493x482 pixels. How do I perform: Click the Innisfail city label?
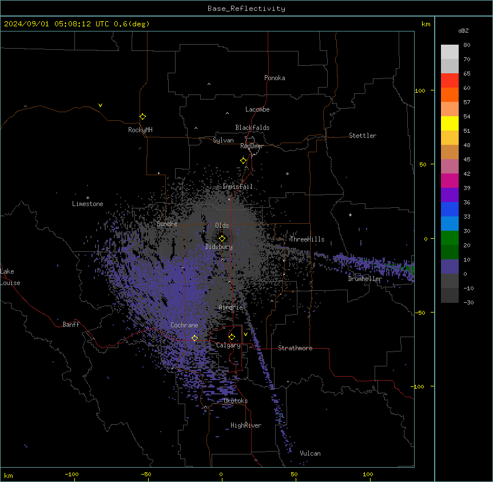coord(237,187)
